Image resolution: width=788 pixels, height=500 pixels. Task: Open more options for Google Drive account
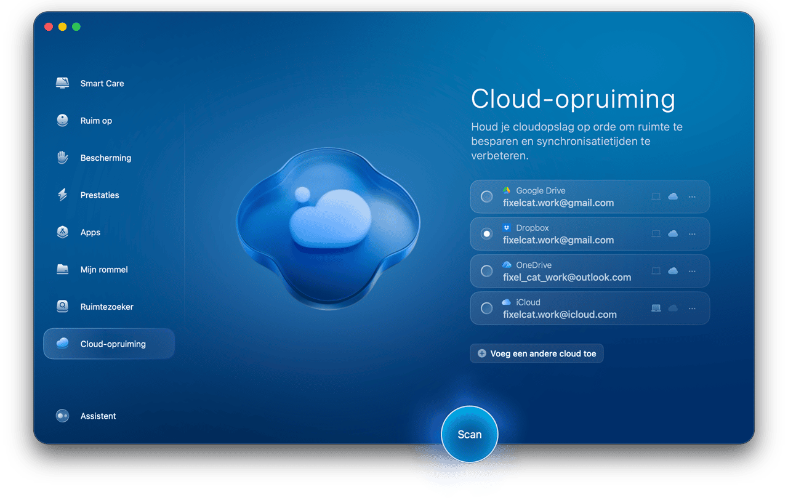(692, 196)
